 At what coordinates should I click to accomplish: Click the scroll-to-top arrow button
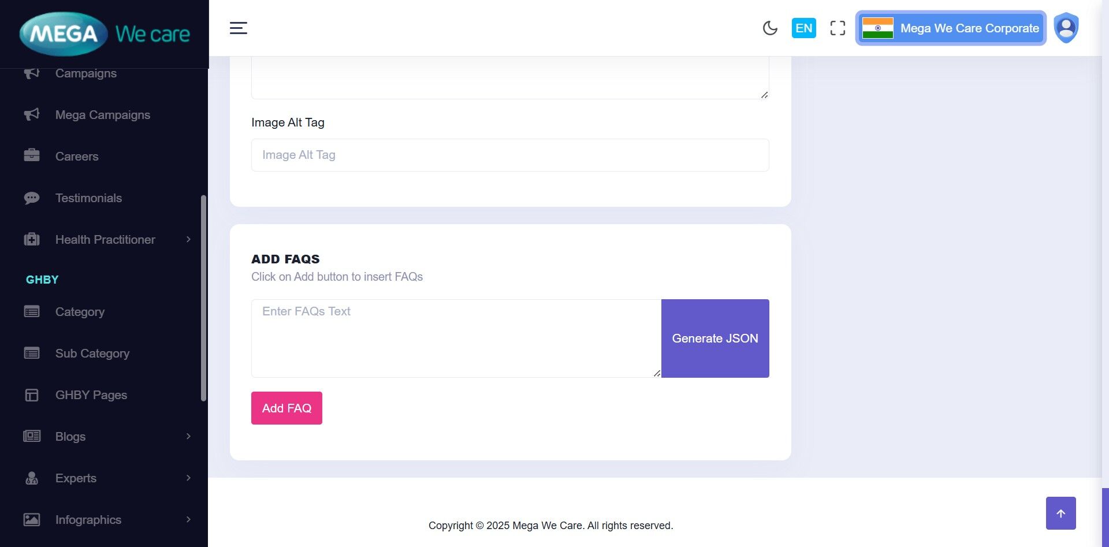[1060, 513]
